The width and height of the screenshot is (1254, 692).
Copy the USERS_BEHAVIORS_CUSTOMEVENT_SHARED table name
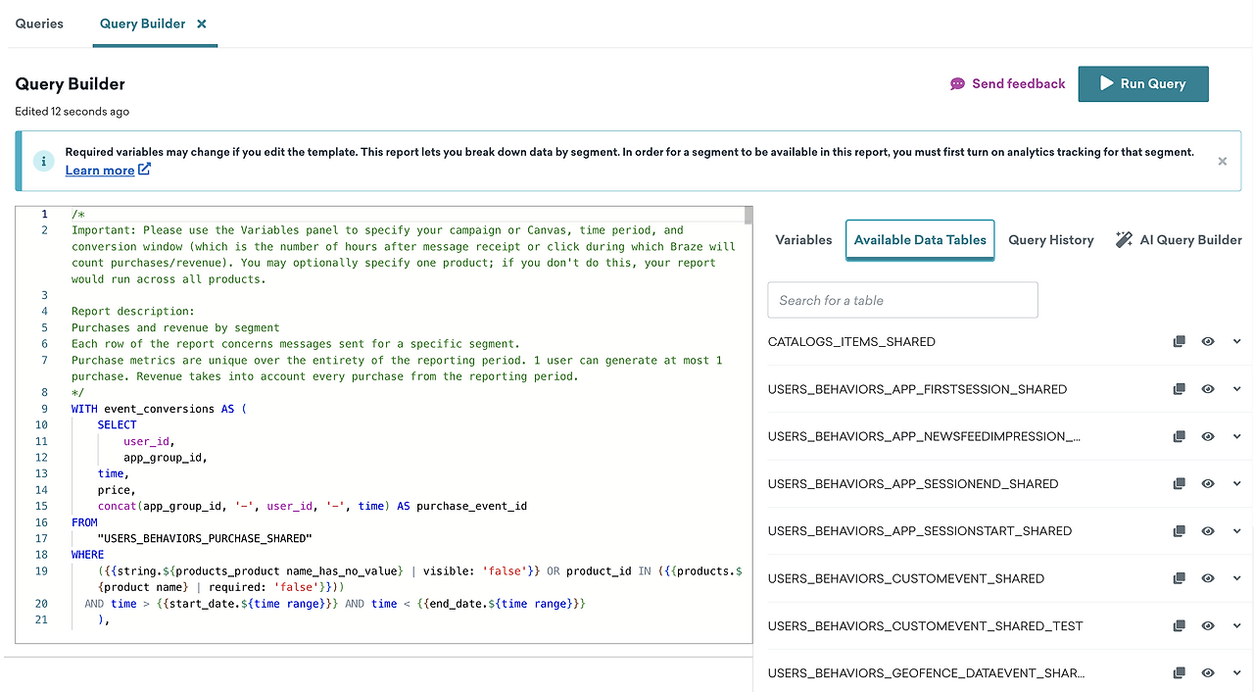click(1180, 578)
